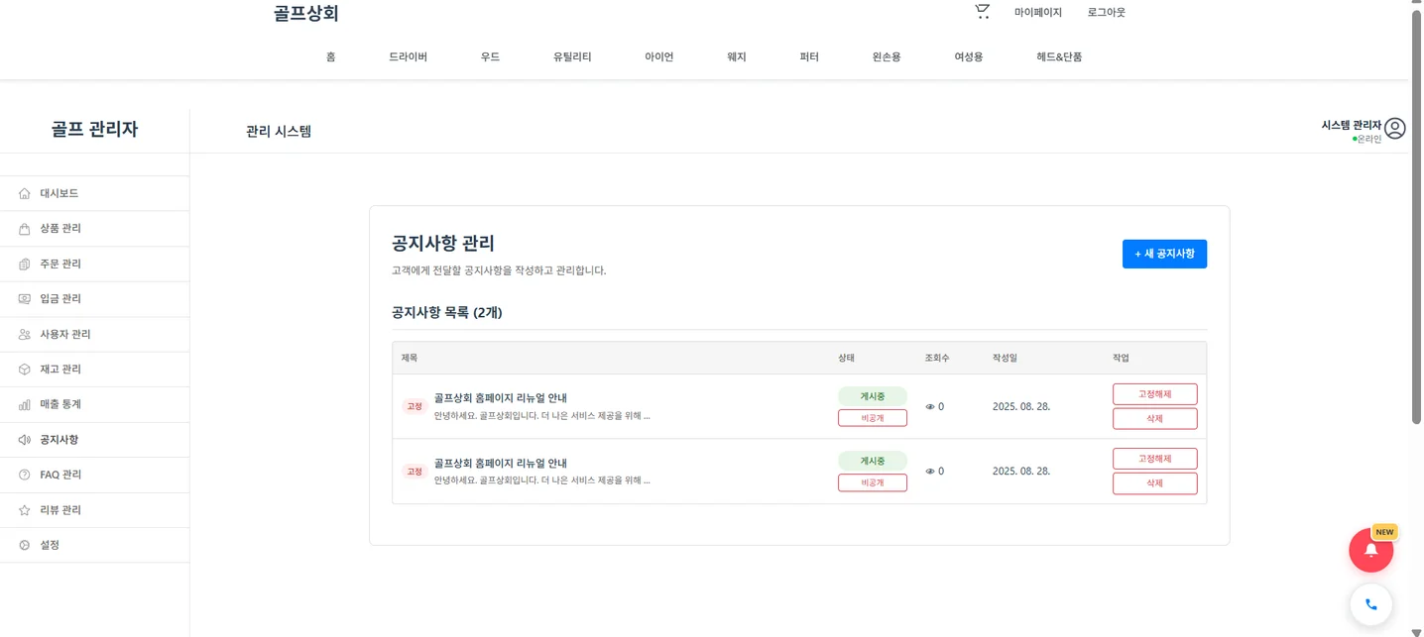Unpin the first notice with 고정해제

pos(1154,393)
